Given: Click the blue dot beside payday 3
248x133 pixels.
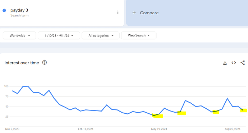Looking at the screenshot, I should 4,10.
